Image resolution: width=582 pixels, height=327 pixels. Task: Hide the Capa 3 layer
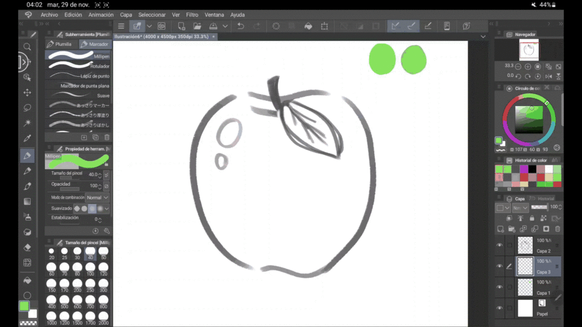tap(500, 266)
